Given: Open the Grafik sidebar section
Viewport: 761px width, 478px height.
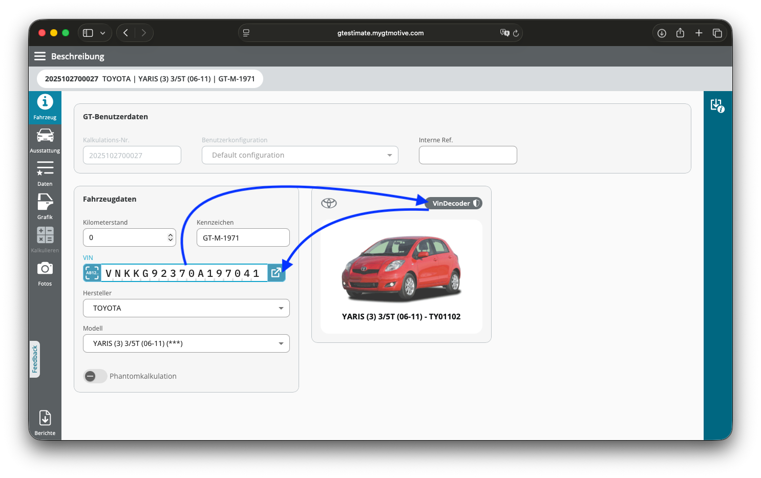Looking at the screenshot, I should [x=45, y=207].
